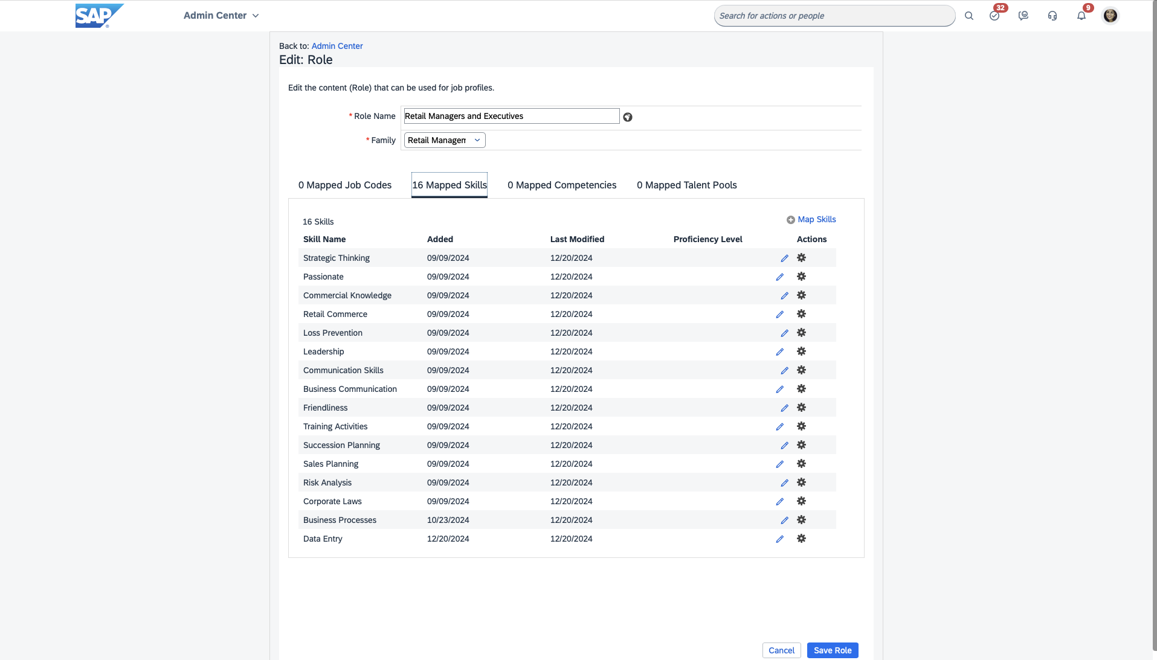Open the user profile avatar menu
The image size is (1157, 660).
[x=1110, y=16]
